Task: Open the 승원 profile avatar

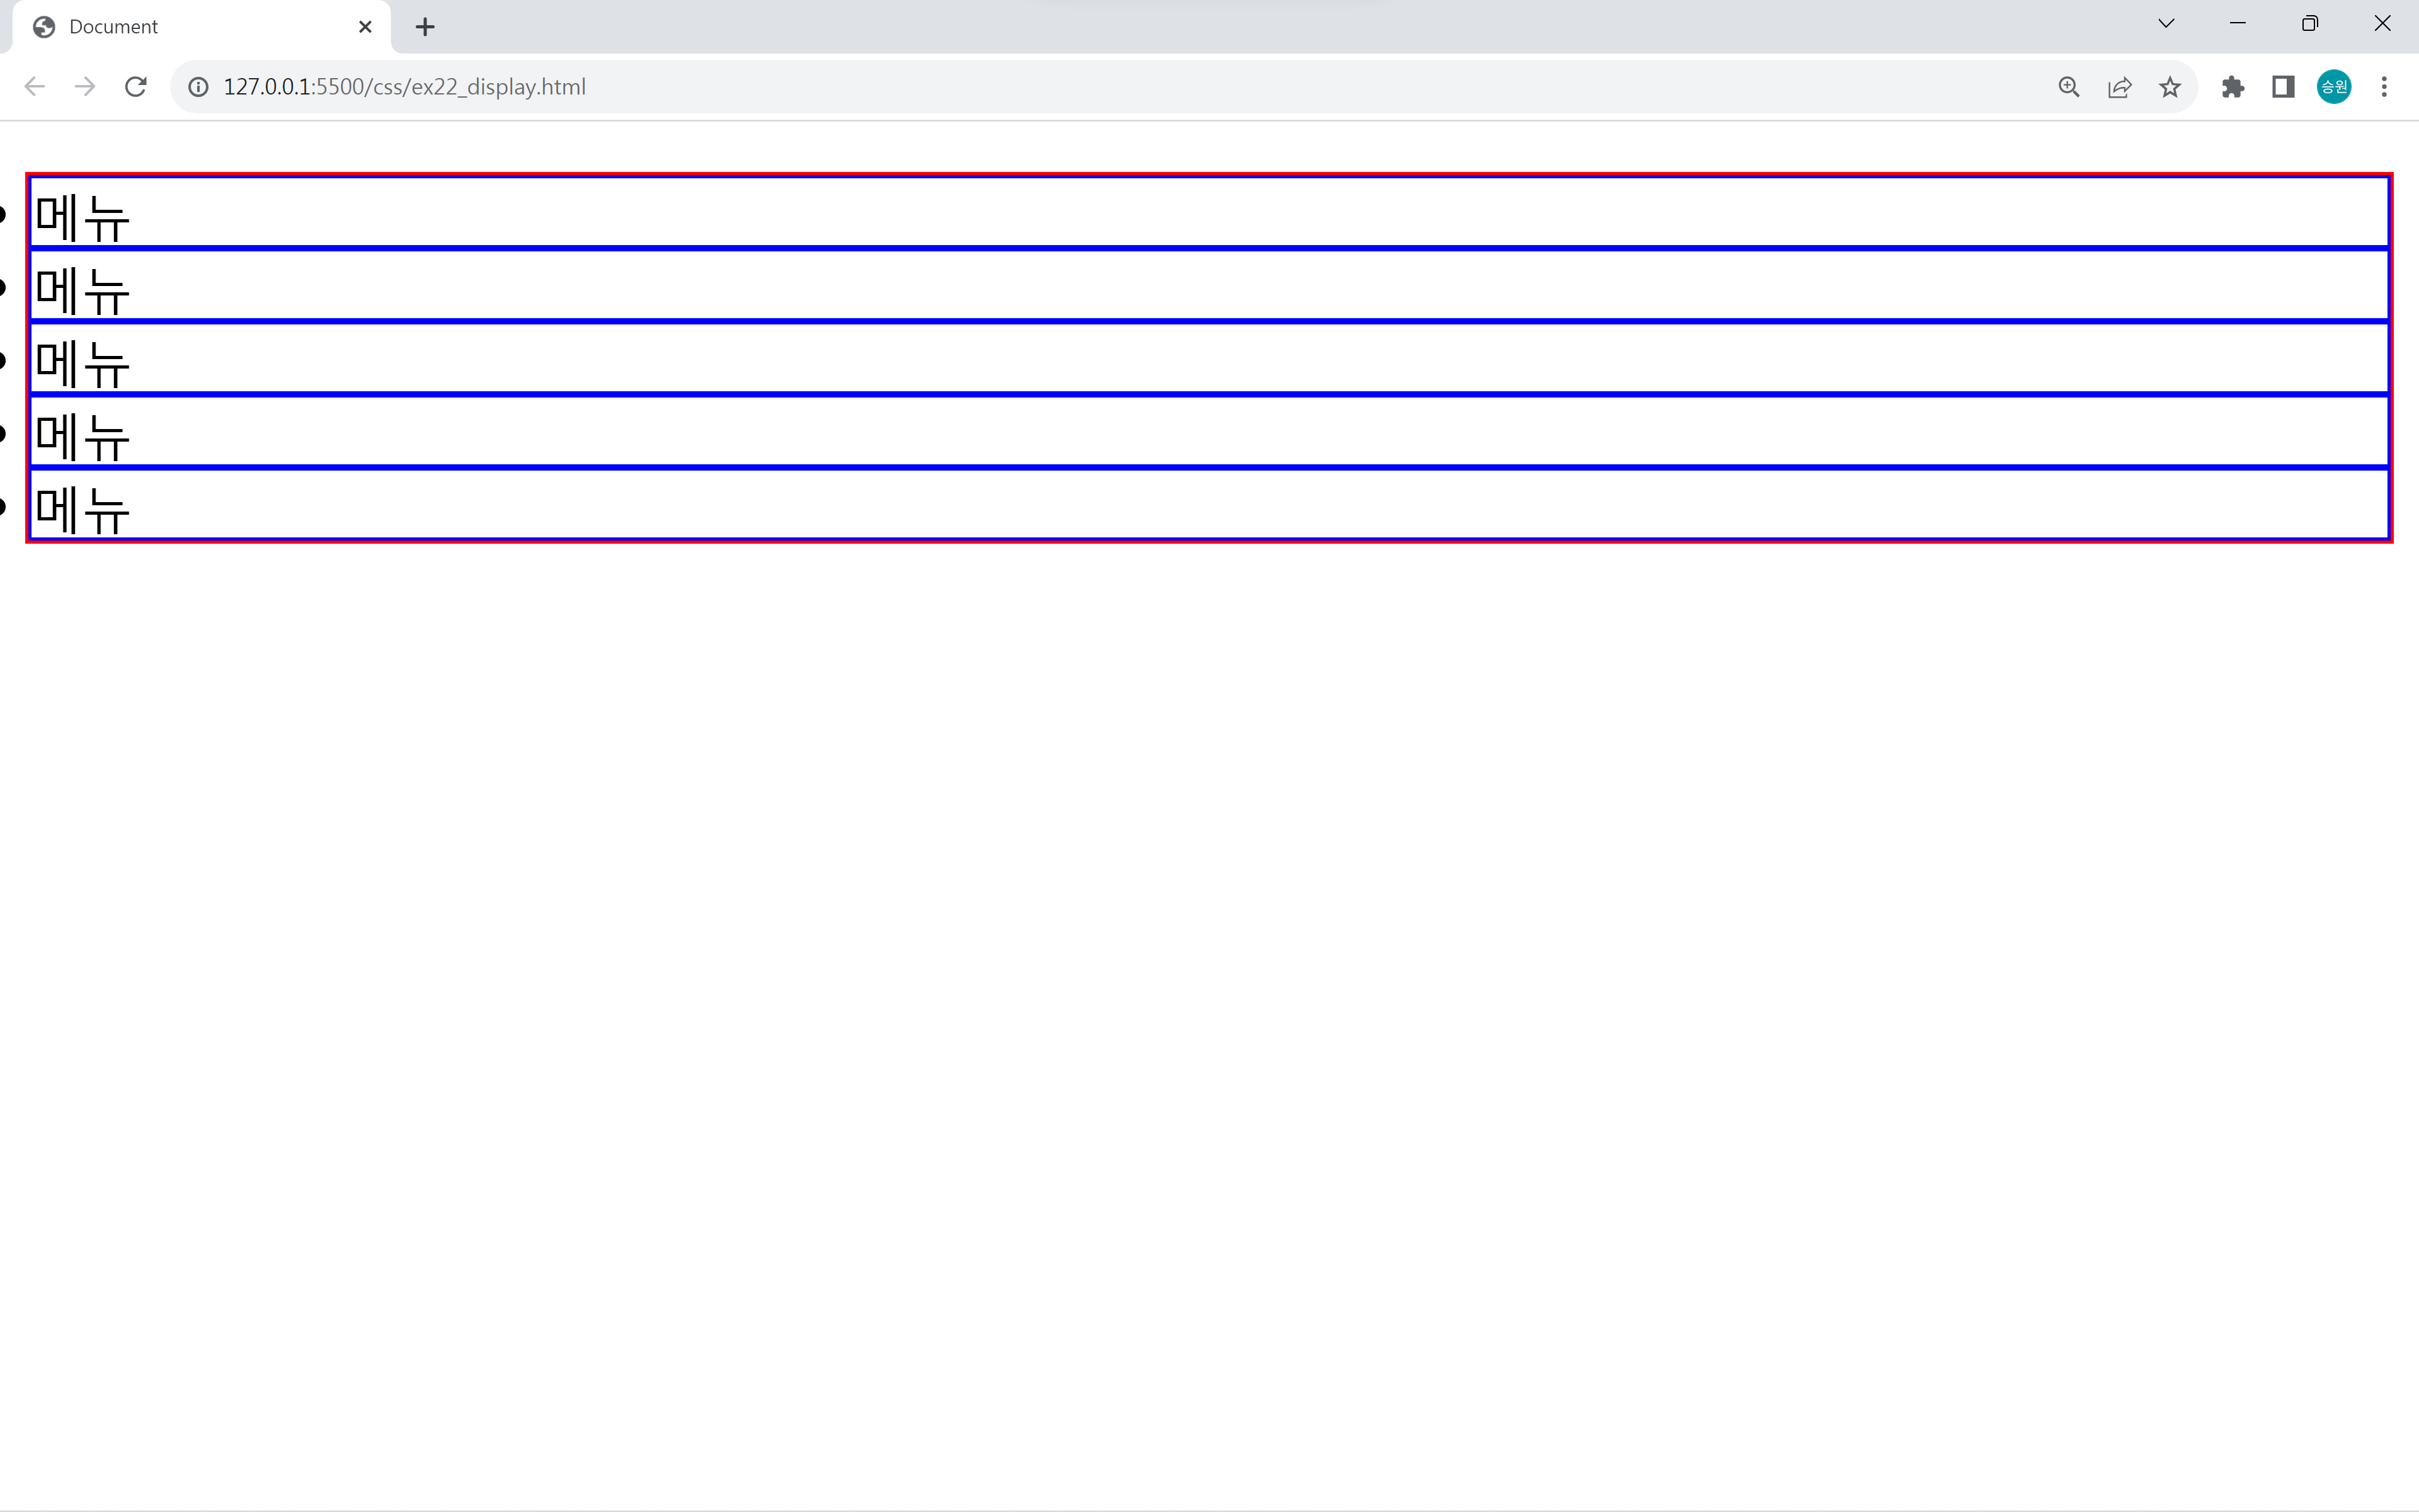Action: tap(2334, 87)
